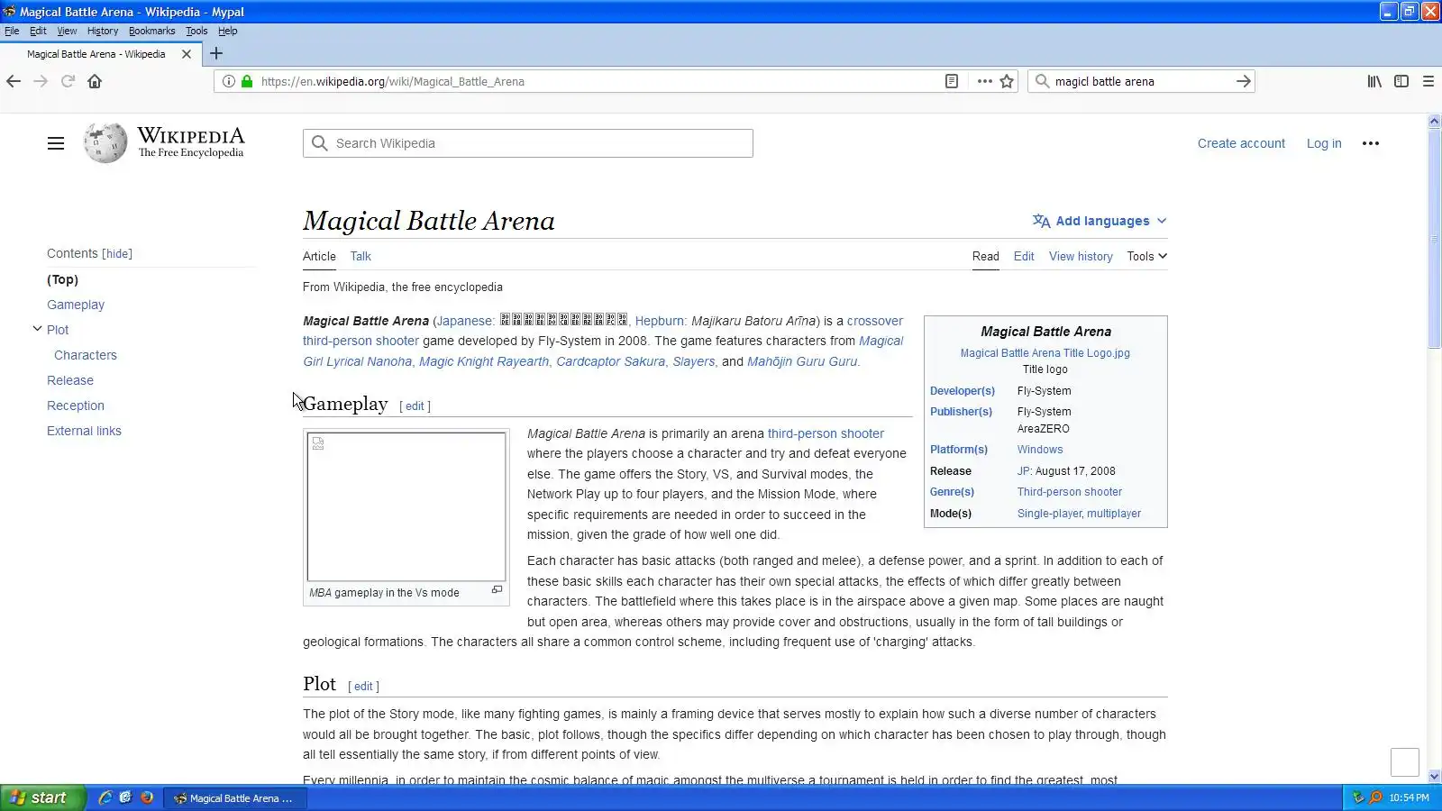Open the Slayers link in the intro
The image size is (1442, 811).
(x=694, y=361)
